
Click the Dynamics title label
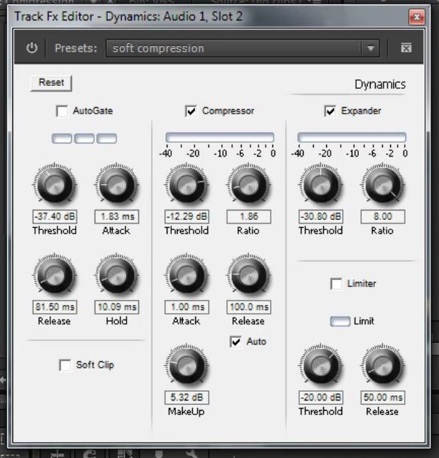tap(380, 84)
